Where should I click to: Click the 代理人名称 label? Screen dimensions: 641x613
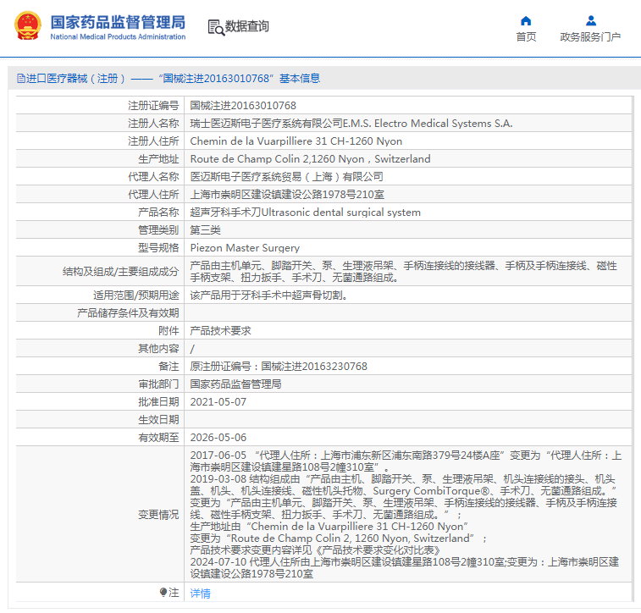pos(153,177)
